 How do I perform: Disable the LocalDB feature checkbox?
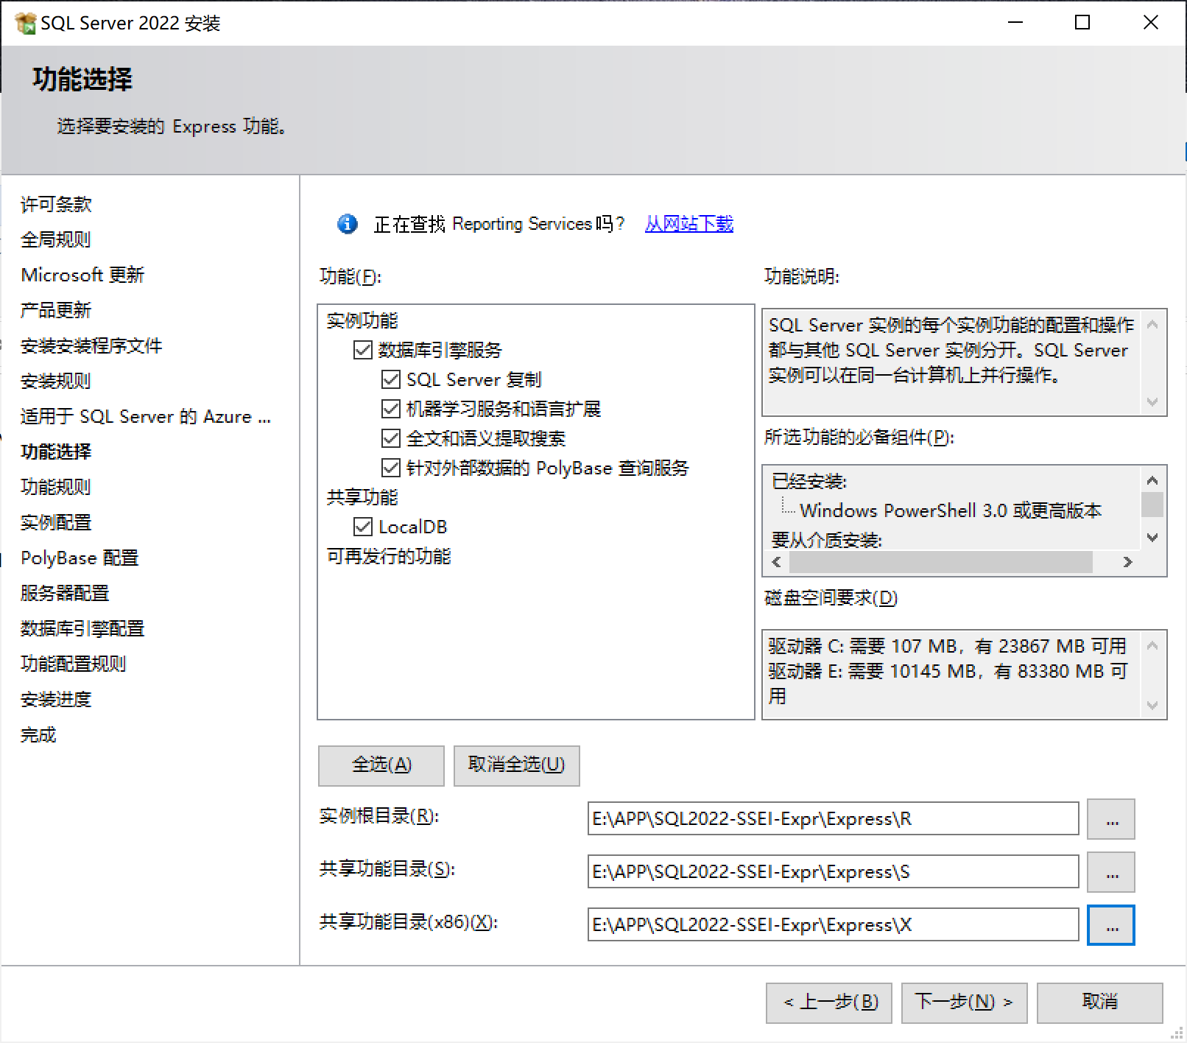(363, 527)
